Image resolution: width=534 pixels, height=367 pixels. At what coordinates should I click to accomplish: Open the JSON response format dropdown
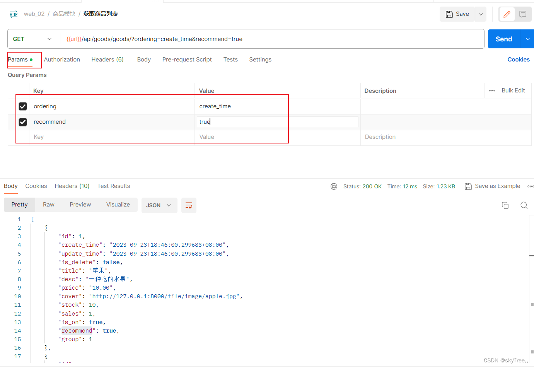(159, 205)
